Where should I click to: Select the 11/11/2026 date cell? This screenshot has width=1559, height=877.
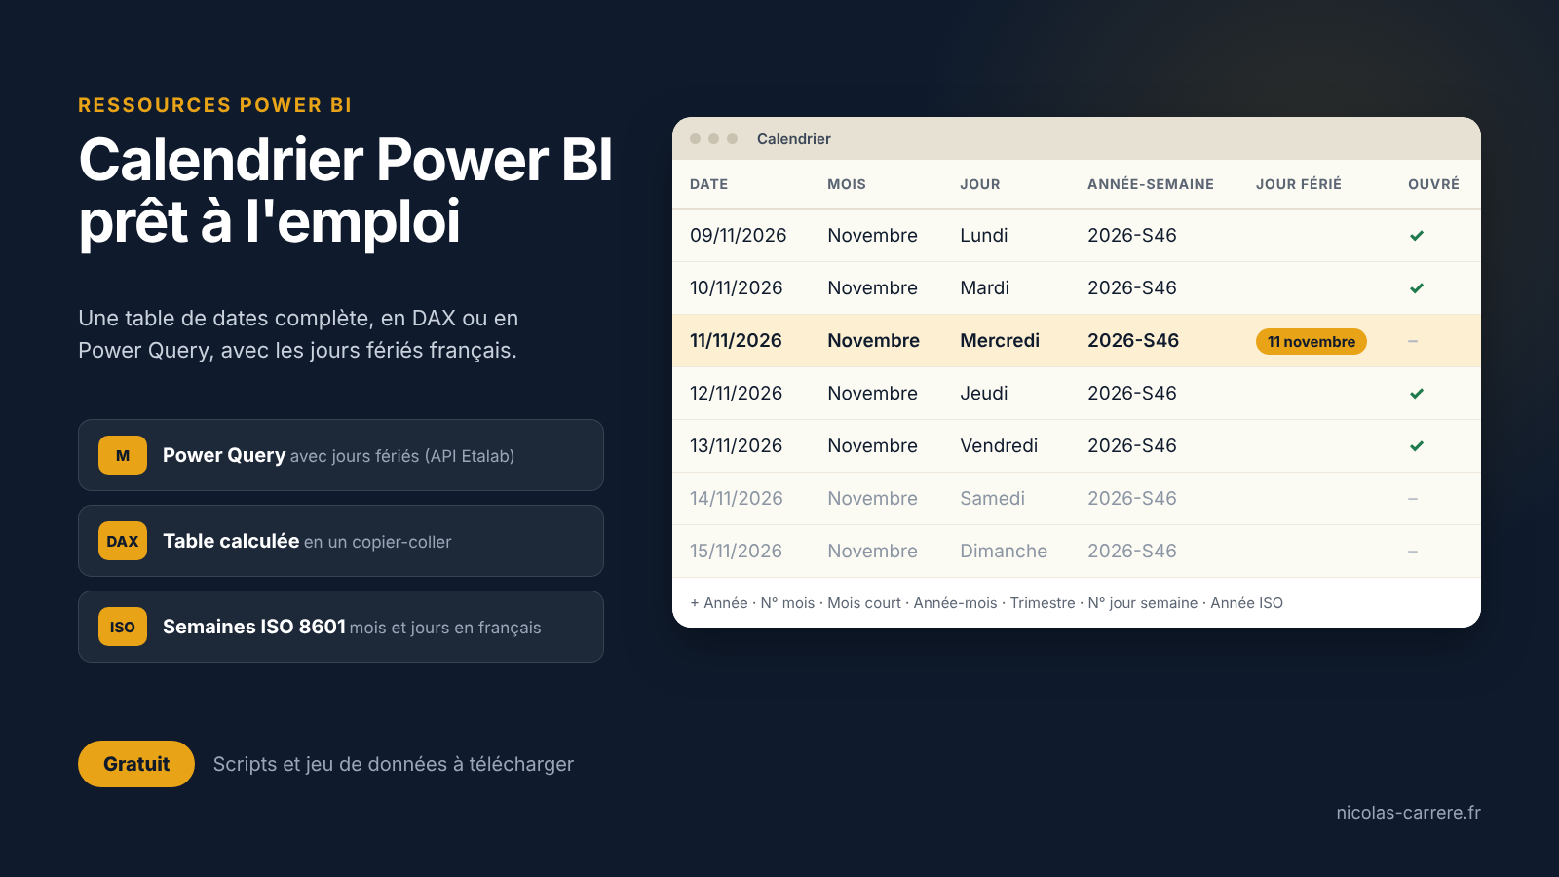(736, 341)
